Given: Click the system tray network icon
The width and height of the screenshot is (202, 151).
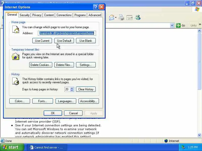Looking at the screenshot, I should pos(183,147).
